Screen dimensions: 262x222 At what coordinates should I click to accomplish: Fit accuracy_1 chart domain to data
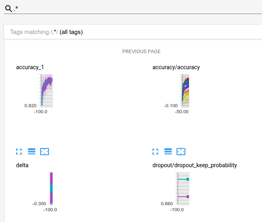coord(45,152)
